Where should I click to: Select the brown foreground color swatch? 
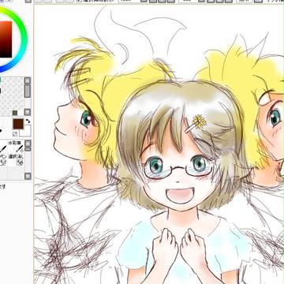[18, 124]
